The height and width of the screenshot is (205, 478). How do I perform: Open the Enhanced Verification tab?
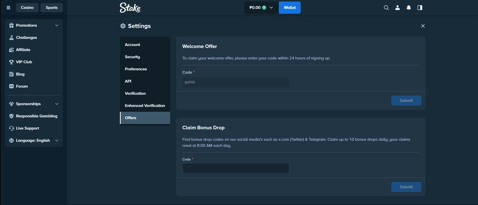click(145, 106)
